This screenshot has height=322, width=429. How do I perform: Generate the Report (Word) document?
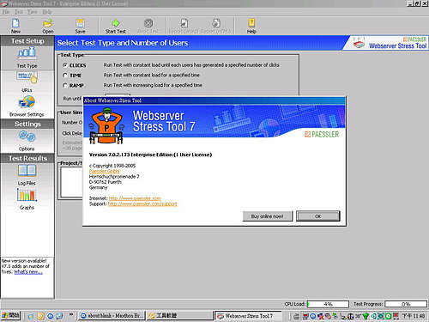(x=184, y=26)
